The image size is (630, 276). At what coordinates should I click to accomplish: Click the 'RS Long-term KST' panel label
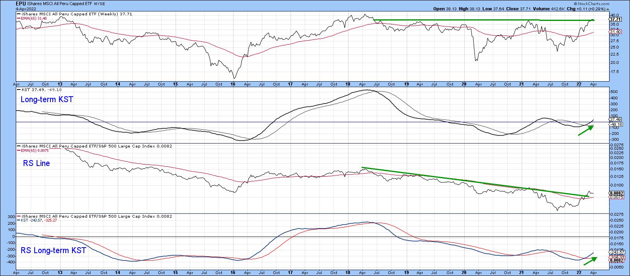point(54,250)
